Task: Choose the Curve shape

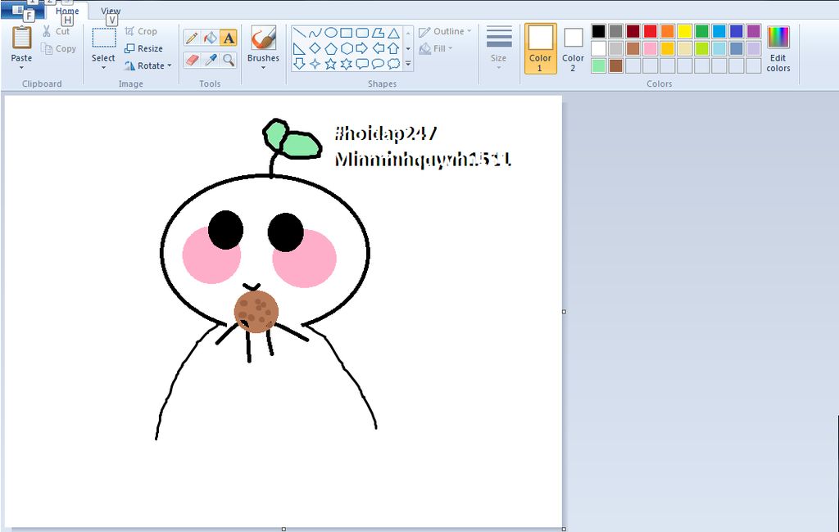Action: point(315,34)
